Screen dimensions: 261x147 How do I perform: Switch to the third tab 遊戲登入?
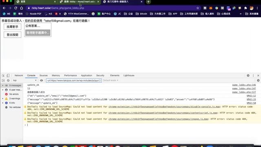point(122,2)
